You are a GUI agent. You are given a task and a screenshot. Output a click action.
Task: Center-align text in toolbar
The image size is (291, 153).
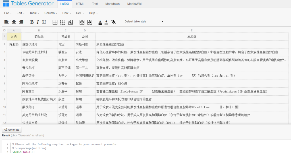[14, 22]
